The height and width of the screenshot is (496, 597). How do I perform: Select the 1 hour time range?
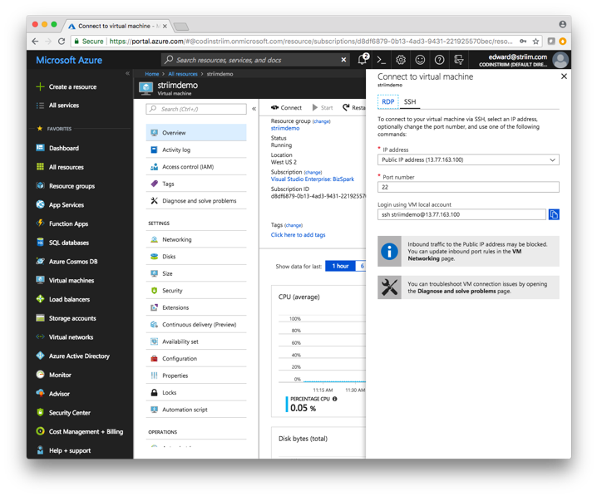[x=340, y=266]
